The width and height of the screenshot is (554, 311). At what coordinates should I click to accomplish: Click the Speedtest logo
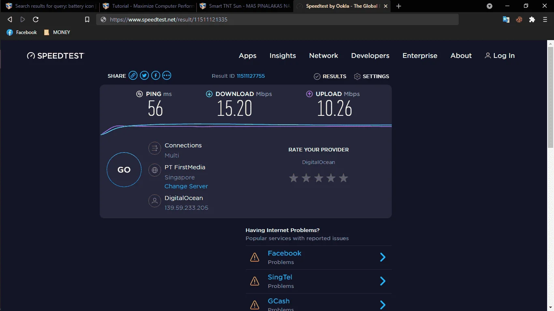(x=56, y=56)
